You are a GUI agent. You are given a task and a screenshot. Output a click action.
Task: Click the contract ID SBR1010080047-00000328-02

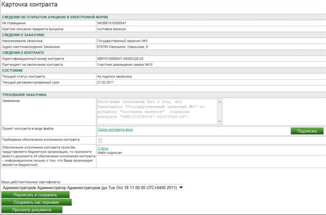(x=120, y=59)
